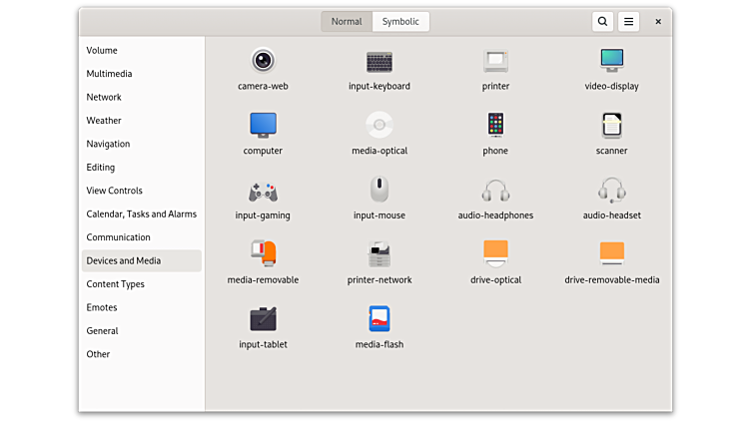Select the camera-web icon
The height and width of the screenshot is (422, 751).
pos(263,62)
